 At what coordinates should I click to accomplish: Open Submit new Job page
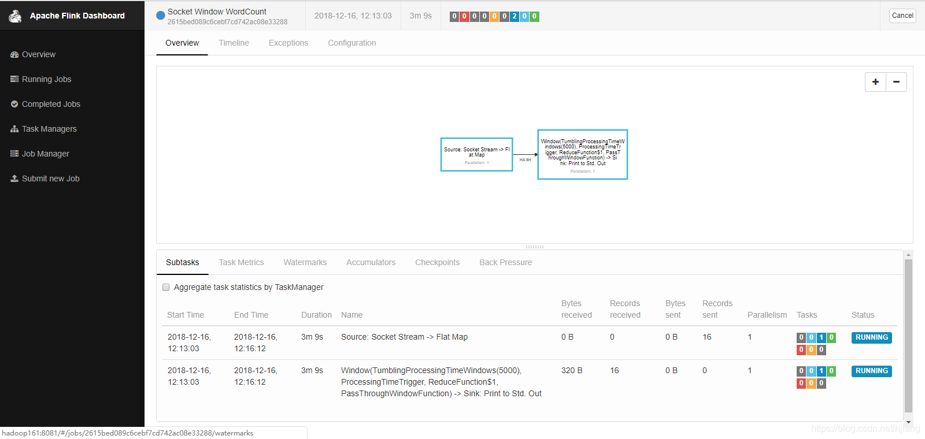[51, 178]
